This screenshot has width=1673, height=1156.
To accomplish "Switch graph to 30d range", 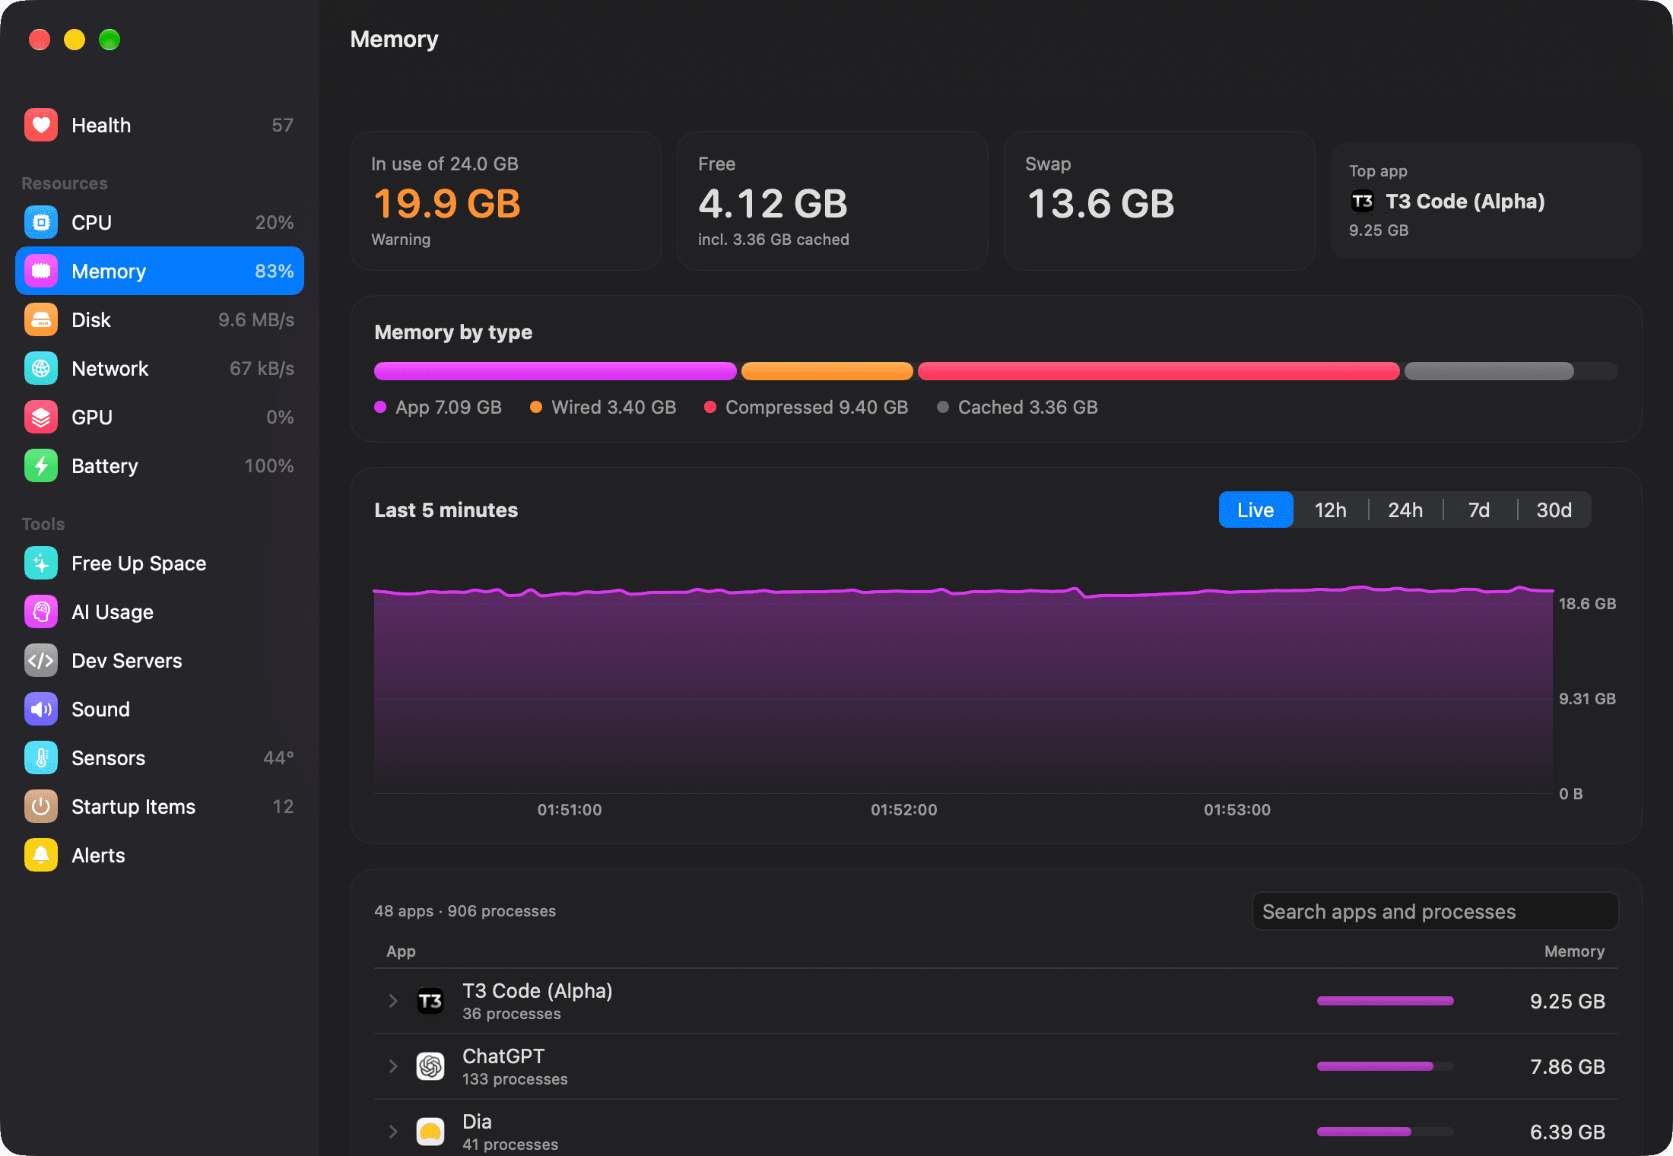I will [1554, 510].
